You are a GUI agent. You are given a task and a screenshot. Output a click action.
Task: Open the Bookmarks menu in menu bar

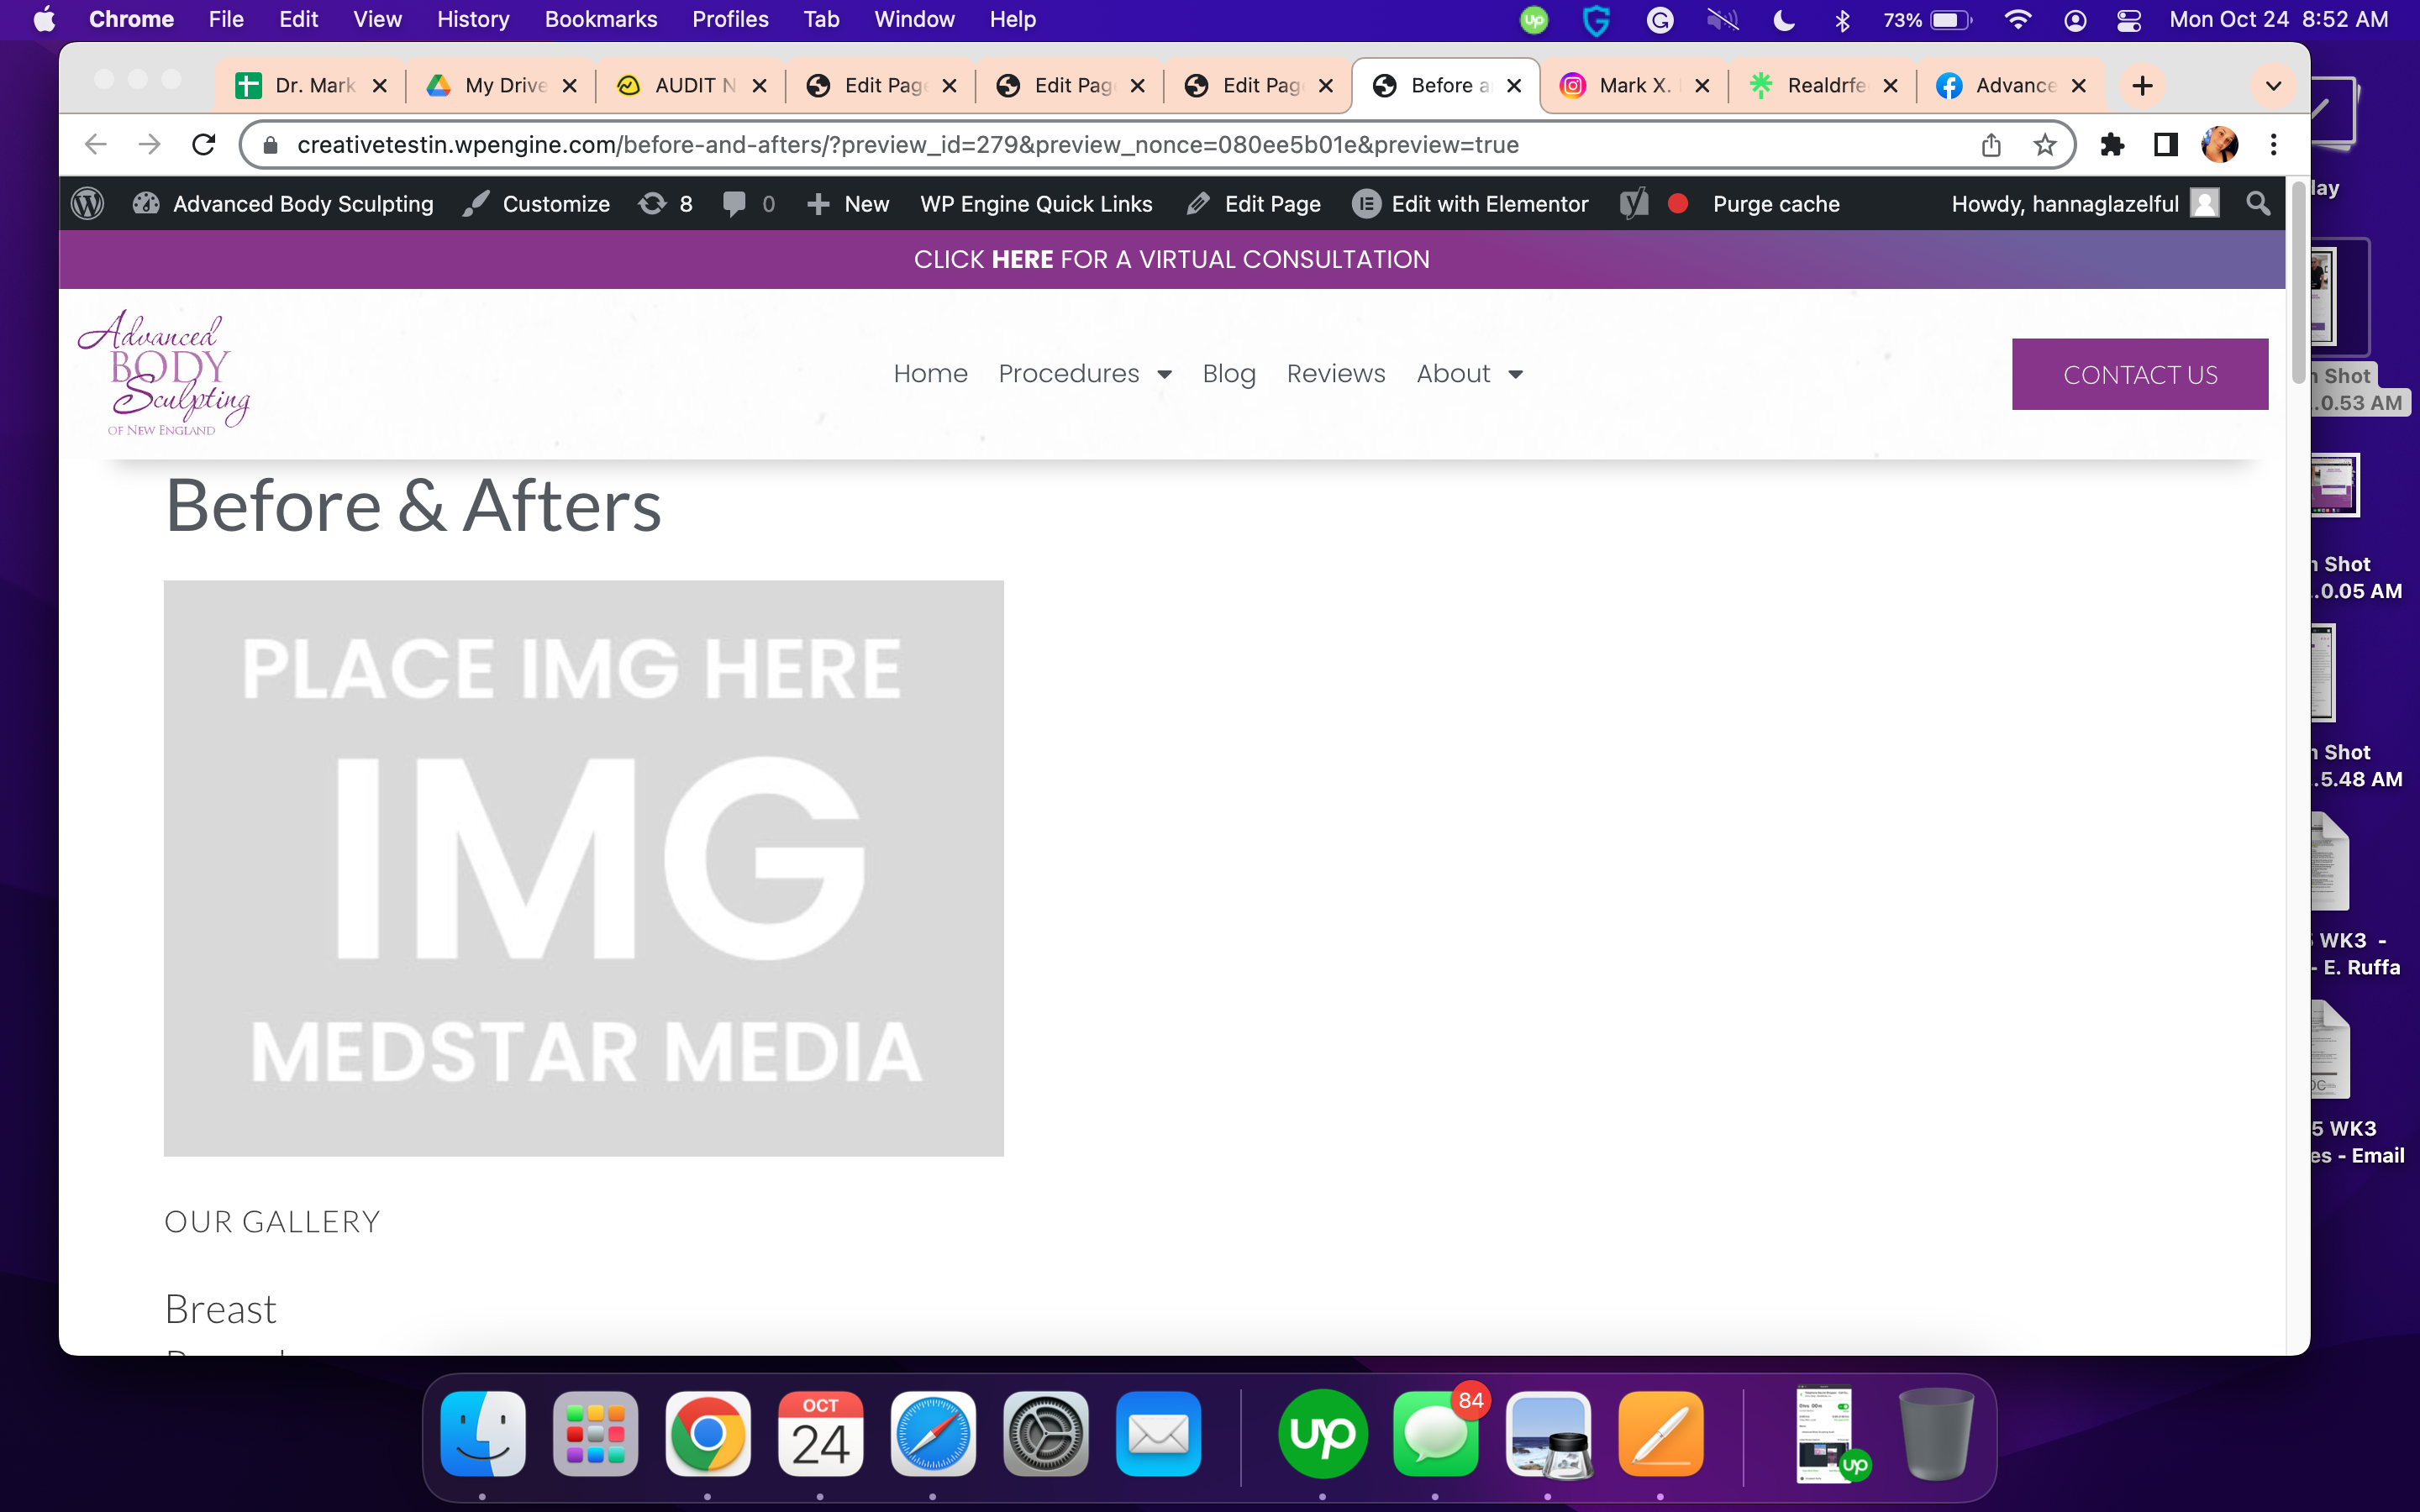[x=600, y=20]
